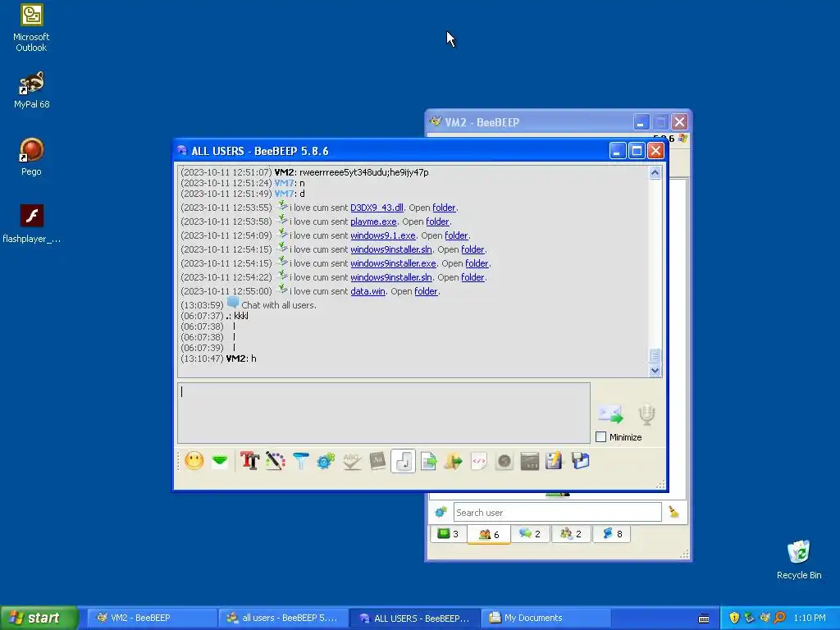Screen dimensions: 840x630
Task: Switch to lowercase 'all users - BeeBEEP' taskbar button
Action: click(x=283, y=618)
